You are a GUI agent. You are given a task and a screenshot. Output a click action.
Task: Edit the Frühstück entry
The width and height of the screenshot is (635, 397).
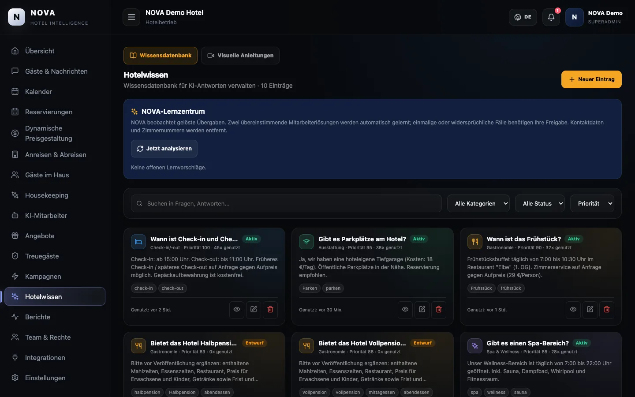(590, 310)
